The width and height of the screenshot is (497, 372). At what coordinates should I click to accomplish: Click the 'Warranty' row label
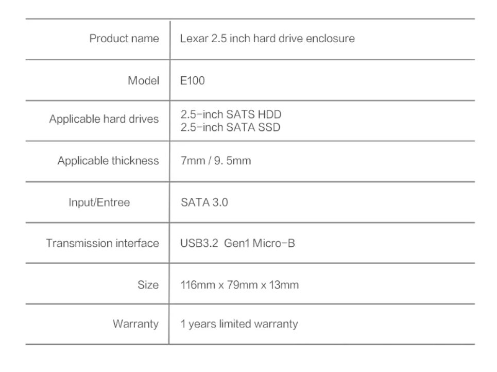point(135,324)
